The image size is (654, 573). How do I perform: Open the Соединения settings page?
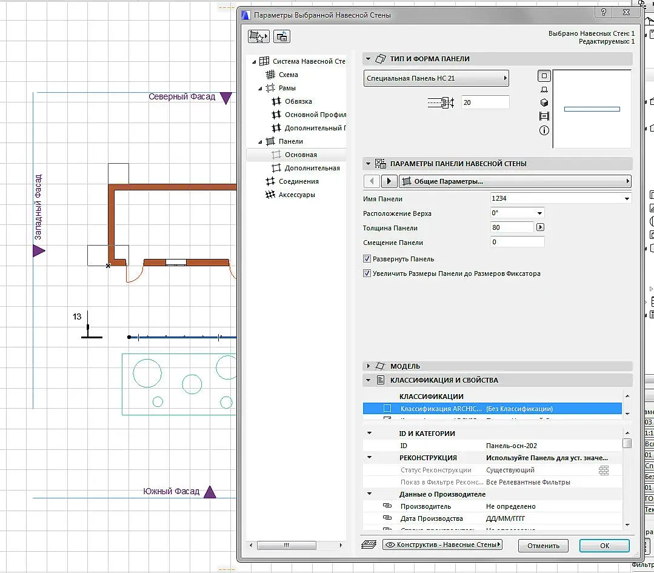coord(298,181)
